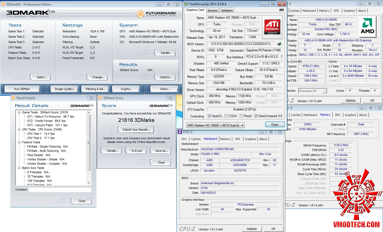
Task: Toggle the OpenCL checkbox
Action: point(210,116)
